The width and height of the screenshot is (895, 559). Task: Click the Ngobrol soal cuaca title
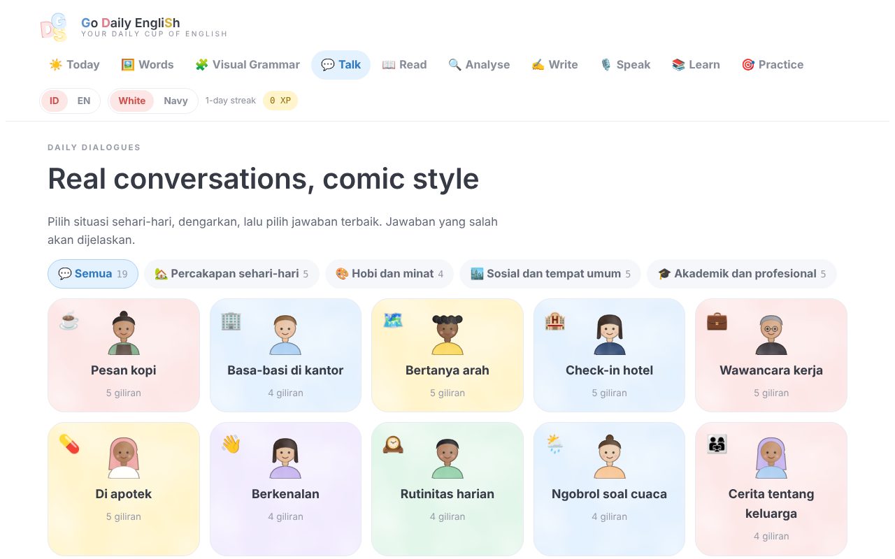tap(609, 494)
